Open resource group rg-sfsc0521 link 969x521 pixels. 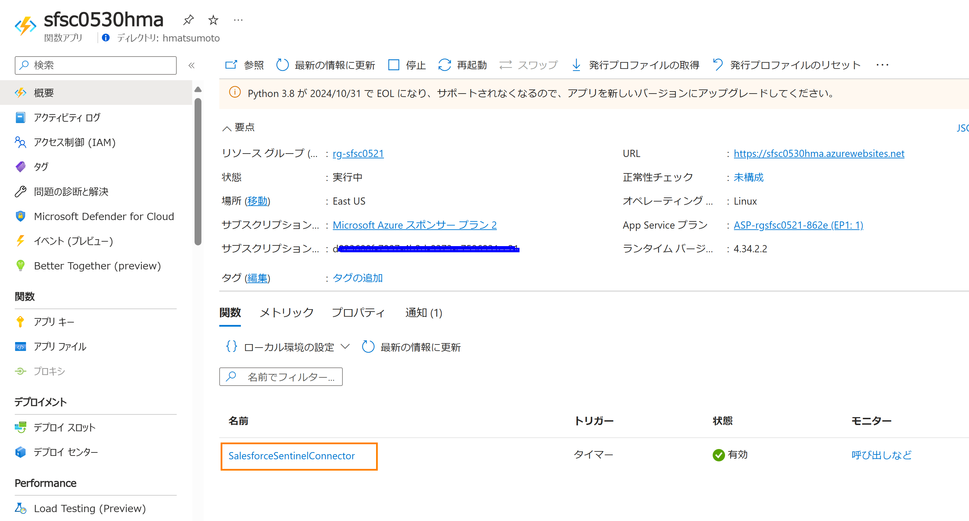[358, 153]
